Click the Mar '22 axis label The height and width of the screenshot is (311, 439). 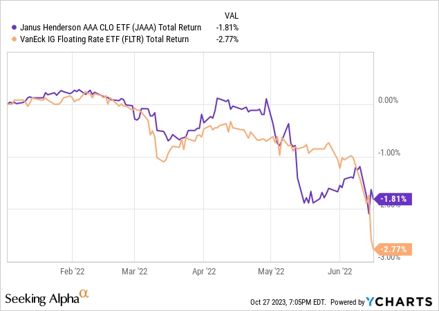coord(138,272)
